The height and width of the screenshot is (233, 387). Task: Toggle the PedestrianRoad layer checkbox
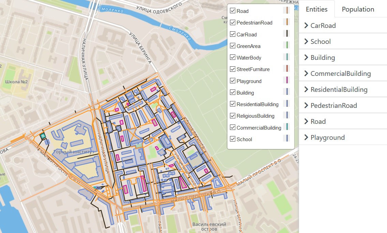(x=233, y=22)
